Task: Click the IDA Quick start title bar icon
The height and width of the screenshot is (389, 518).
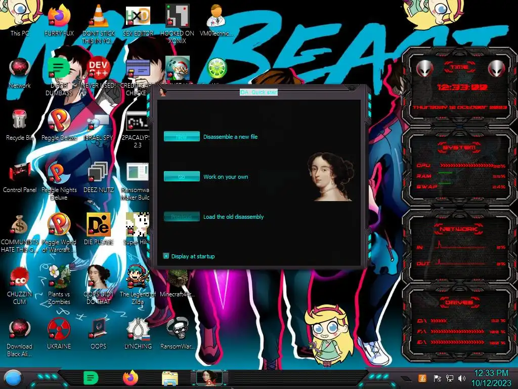Action: point(162,92)
